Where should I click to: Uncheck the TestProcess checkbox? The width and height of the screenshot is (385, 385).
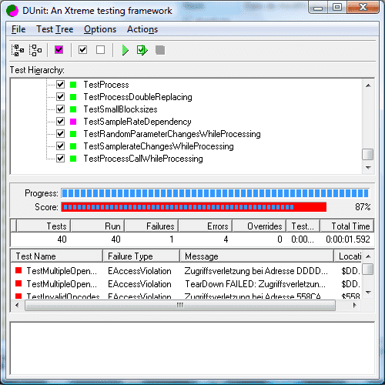pos(60,85)
